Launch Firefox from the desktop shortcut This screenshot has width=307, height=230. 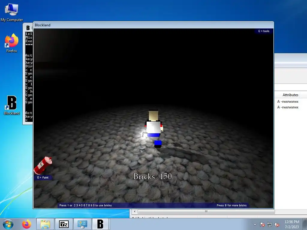point(12,43)
